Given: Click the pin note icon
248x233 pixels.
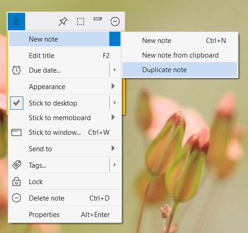Looking at the screenshot, I should point(63,21).
